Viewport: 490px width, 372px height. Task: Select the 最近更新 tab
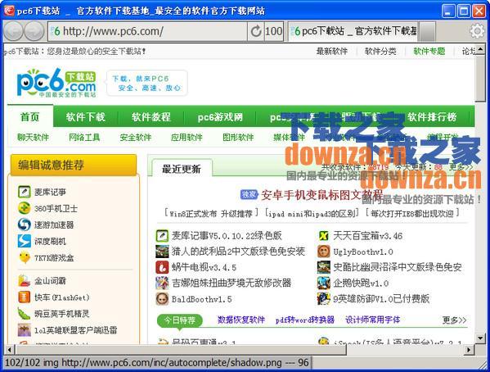pyautogui.click(x=182, y=169)
